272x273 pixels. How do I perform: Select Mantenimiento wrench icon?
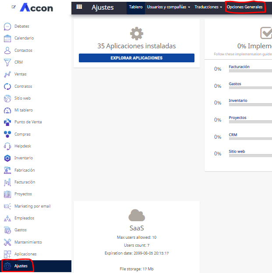pos(7,242)
